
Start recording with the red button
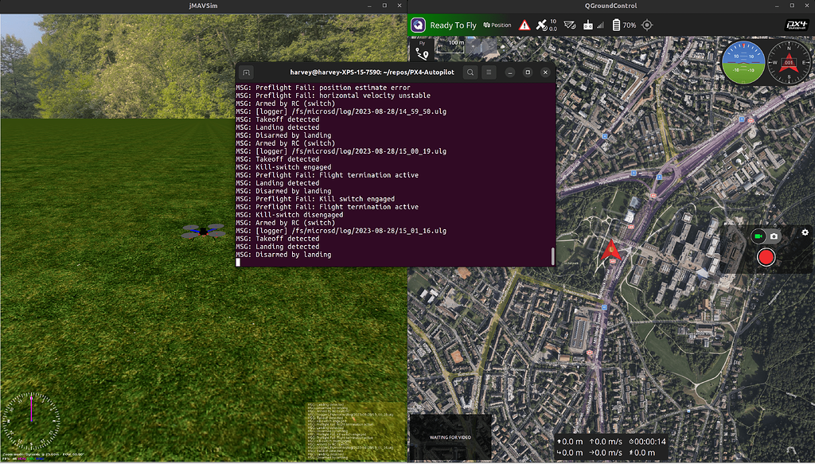[x=766, y=257]
